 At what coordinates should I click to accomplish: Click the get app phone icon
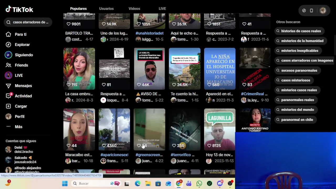(x=311, y=10)
